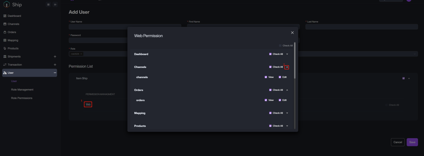Collapse the Channels permission section
Viewport: 424px width, 156px height.
pos(287,67)
